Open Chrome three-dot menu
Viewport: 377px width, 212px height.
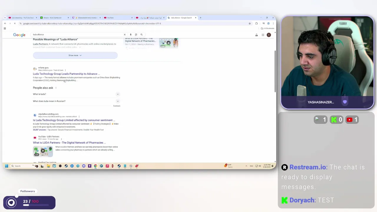(x=273, y=23)
